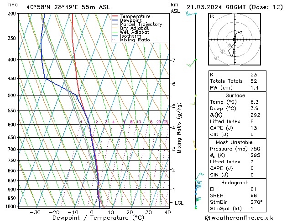Click the 0 temperature axis tick label
Image resolution: width=287 pixels, height=221 pixels.
(92, 212)
